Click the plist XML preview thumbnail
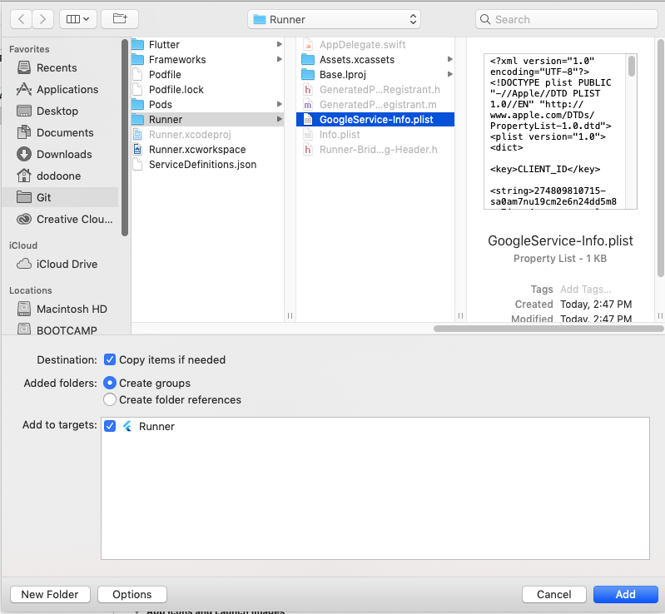The image size is (665, 614). 560,131
